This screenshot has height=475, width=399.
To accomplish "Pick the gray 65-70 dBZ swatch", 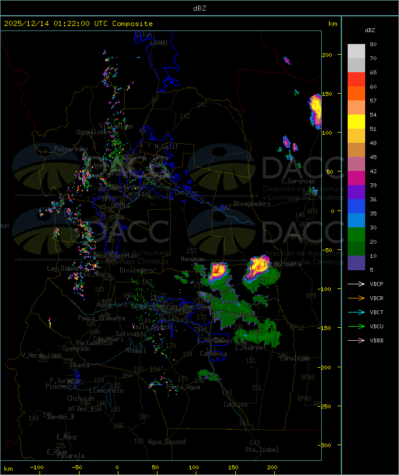I will (356, 65).
